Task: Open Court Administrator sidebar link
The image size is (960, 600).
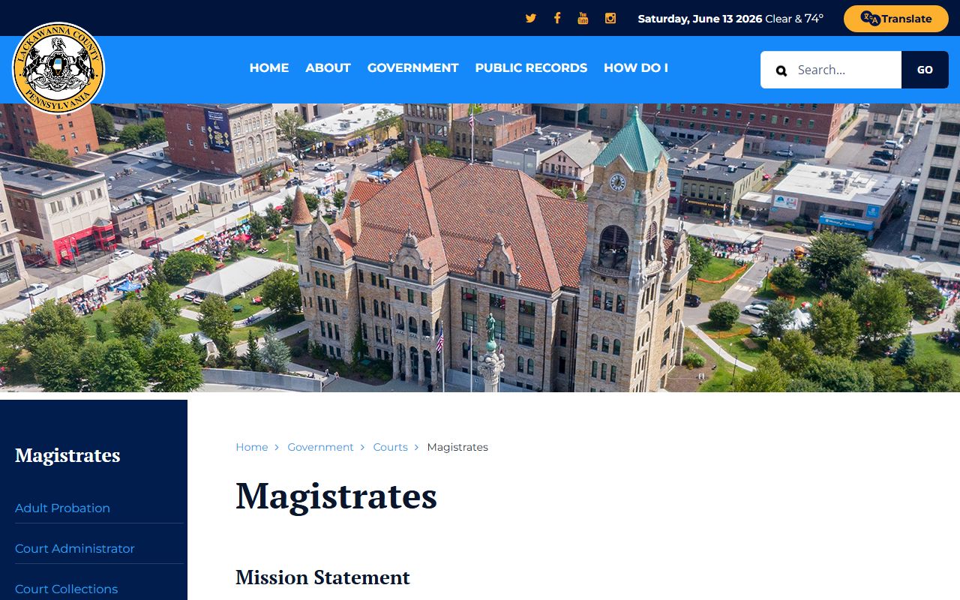Action: click(x=75, y=548)
